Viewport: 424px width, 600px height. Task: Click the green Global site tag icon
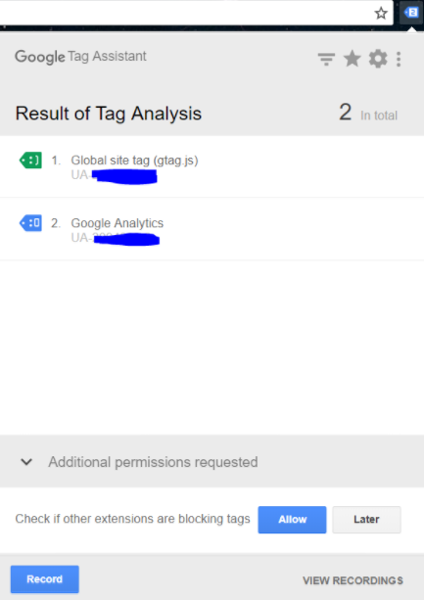[x=30, y=161]
